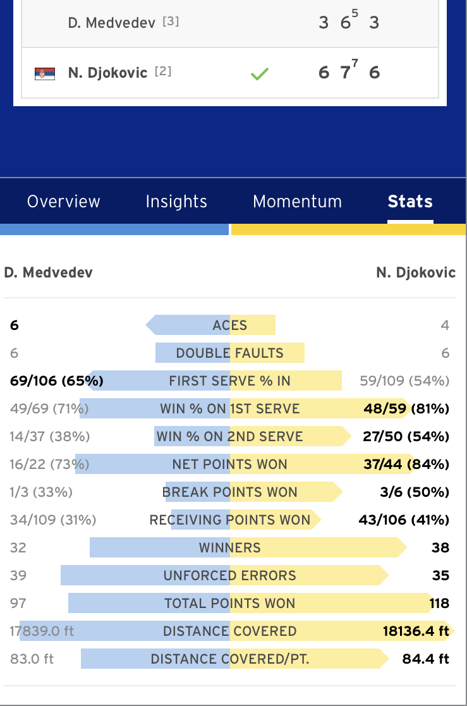Click the WINNERS stat bar

click(x=248, y=547)
